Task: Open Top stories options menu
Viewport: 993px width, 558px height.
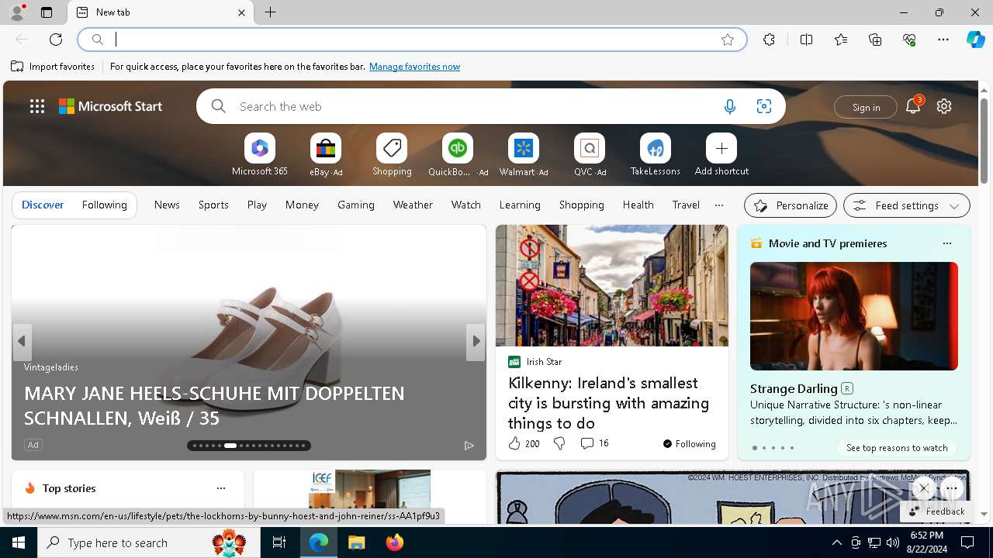Action: (x=221, y=488)
